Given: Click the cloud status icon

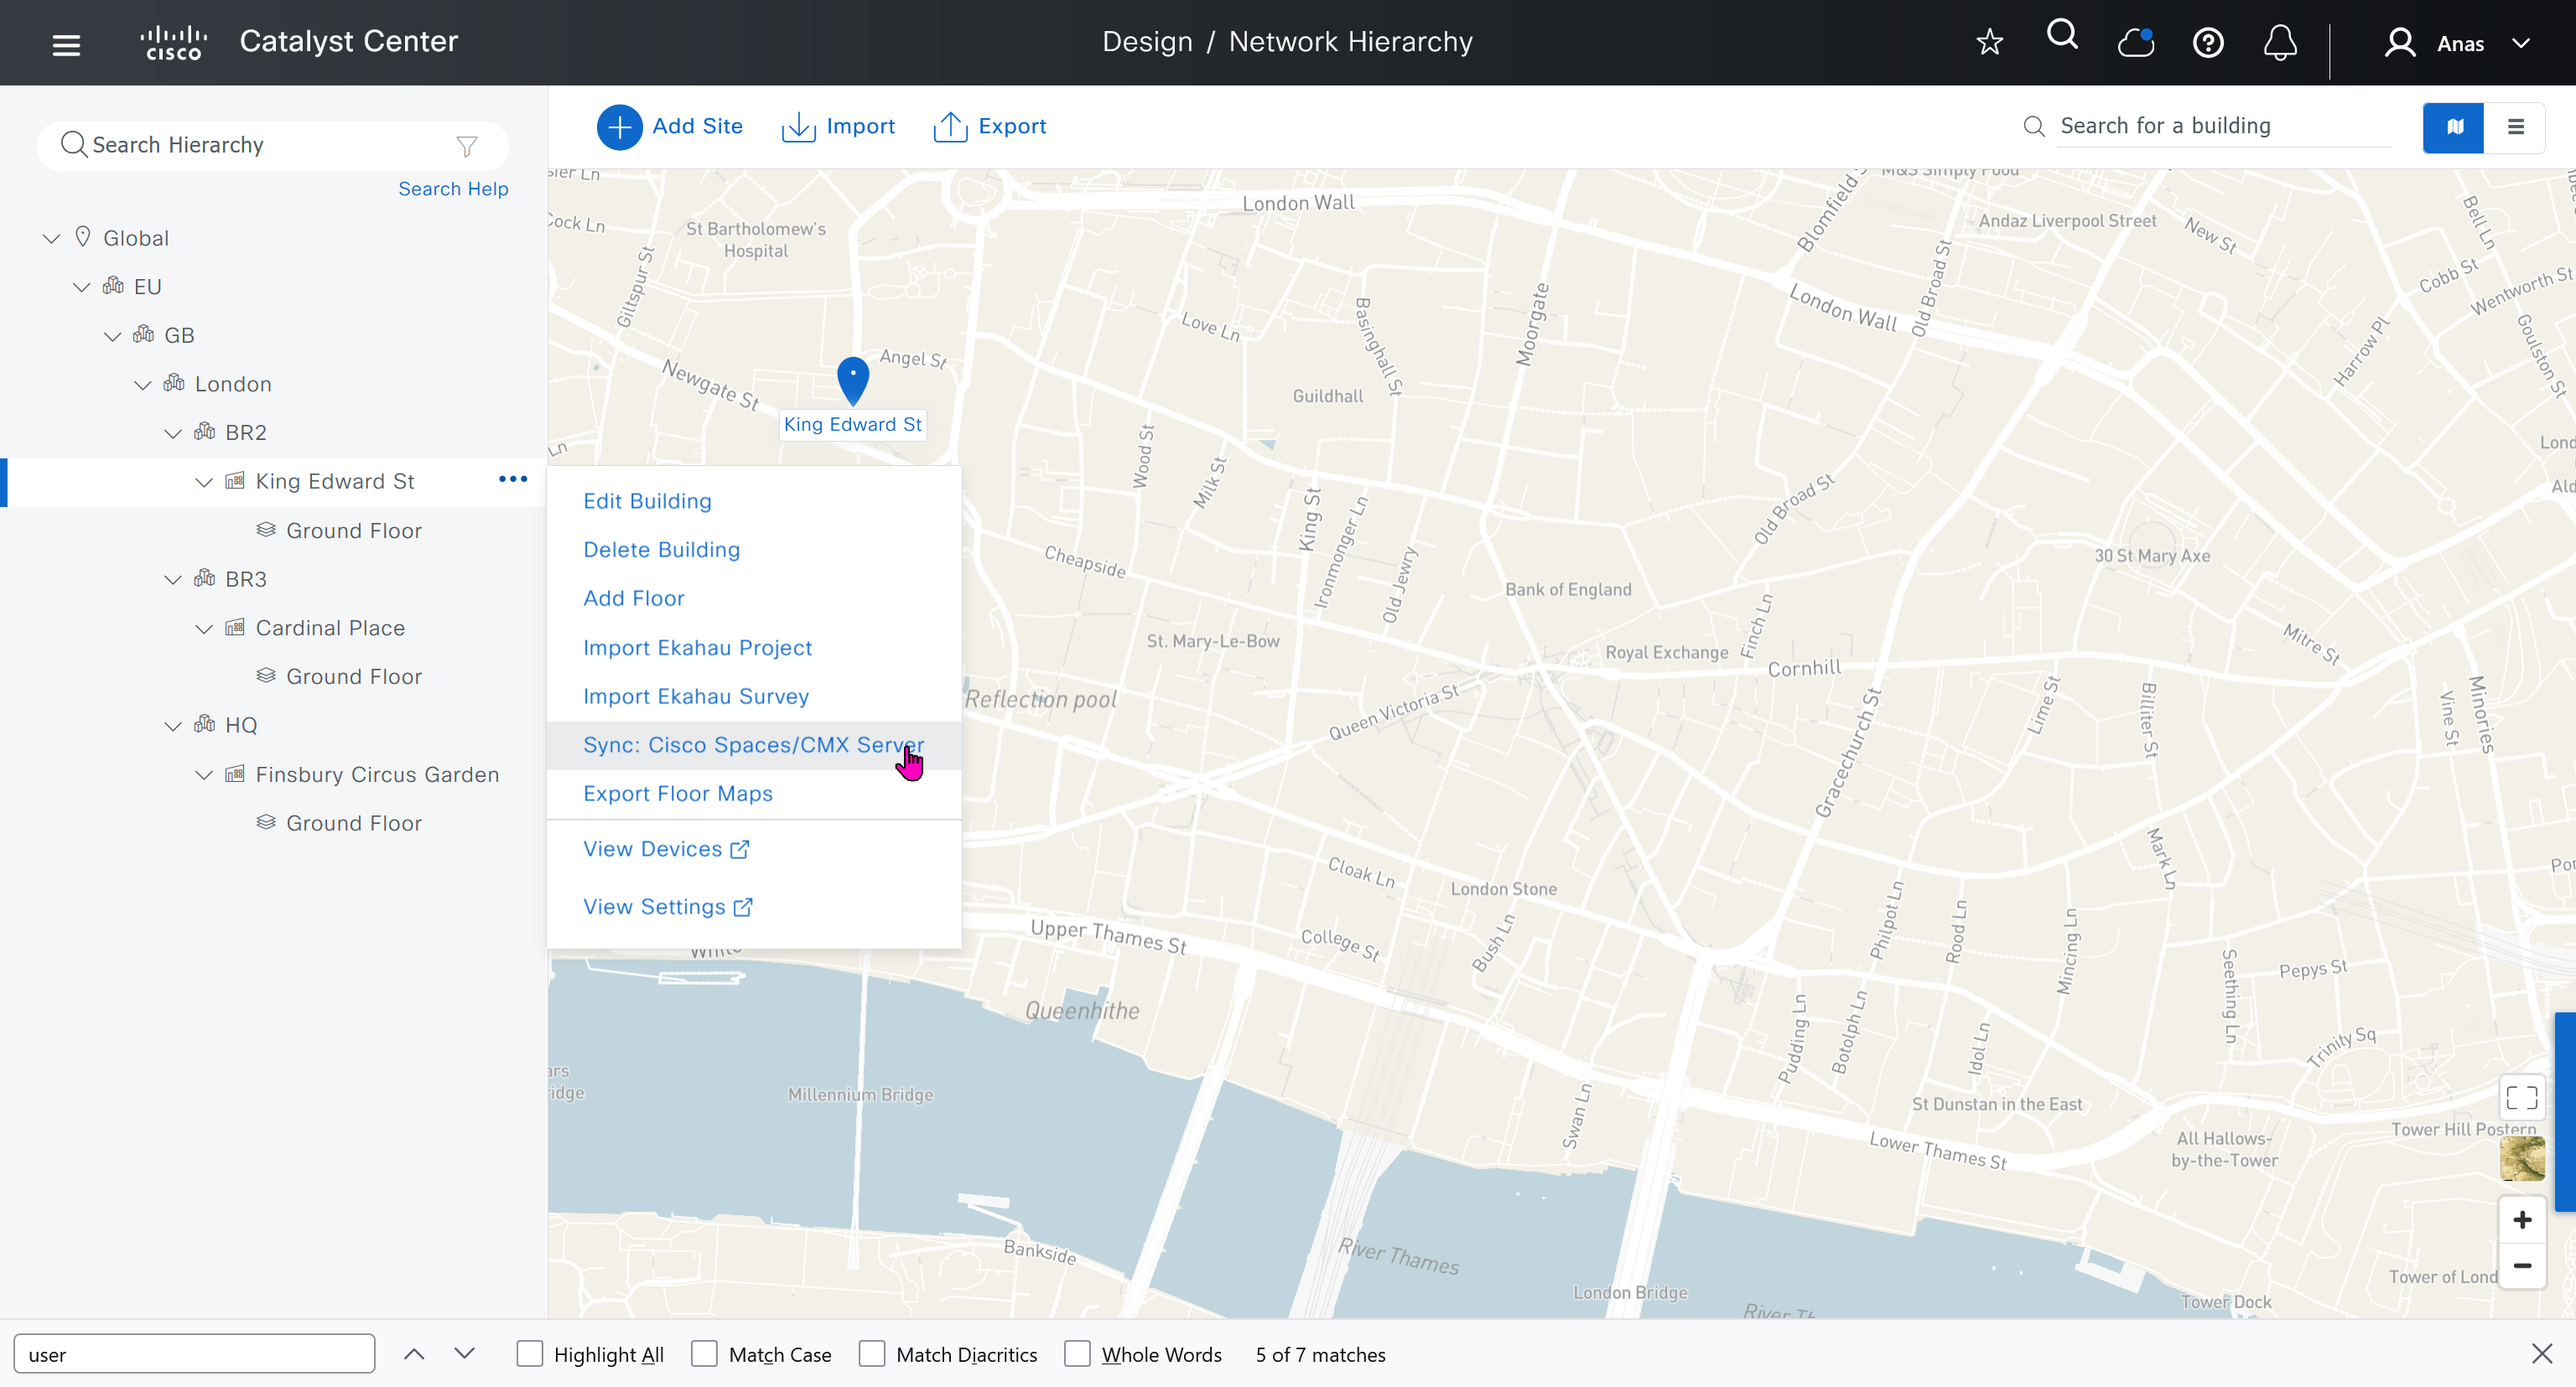Looking at the screenshot, I should (x=2135, y=43).
